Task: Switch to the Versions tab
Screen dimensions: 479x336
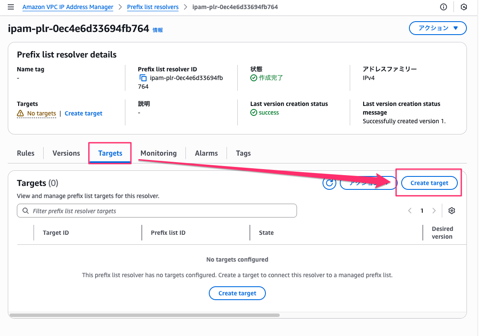Action: pos(66,153)
